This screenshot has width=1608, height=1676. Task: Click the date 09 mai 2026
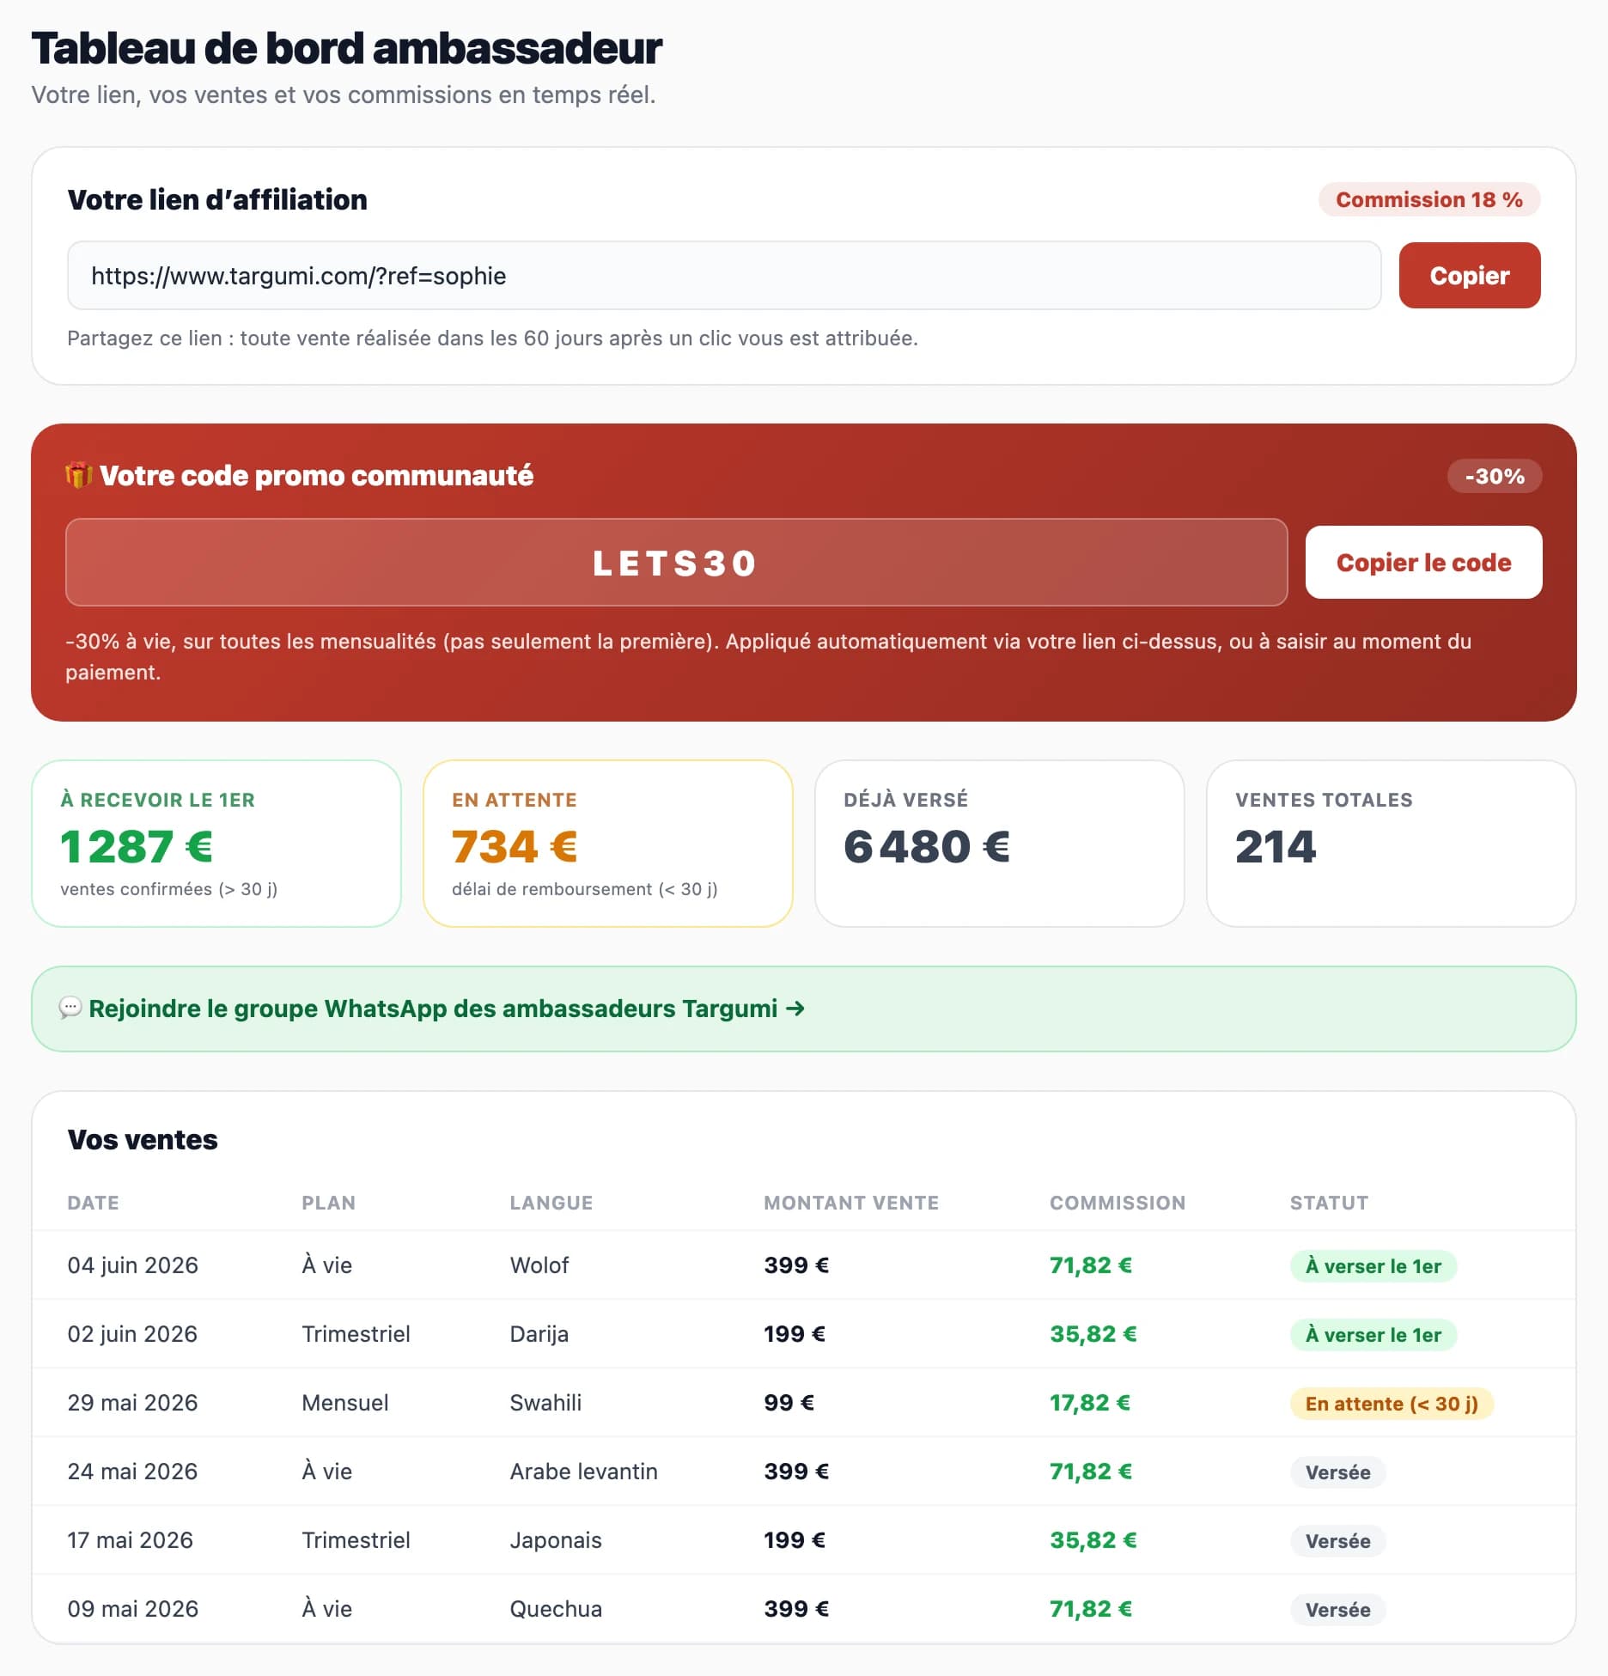click(x=133, y=1609)
